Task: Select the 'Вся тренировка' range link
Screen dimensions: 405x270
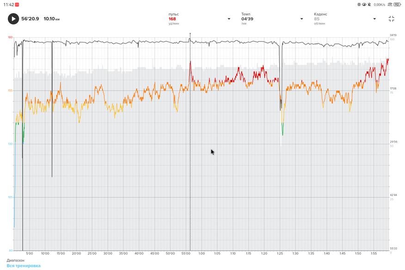Action: point(24,265)
